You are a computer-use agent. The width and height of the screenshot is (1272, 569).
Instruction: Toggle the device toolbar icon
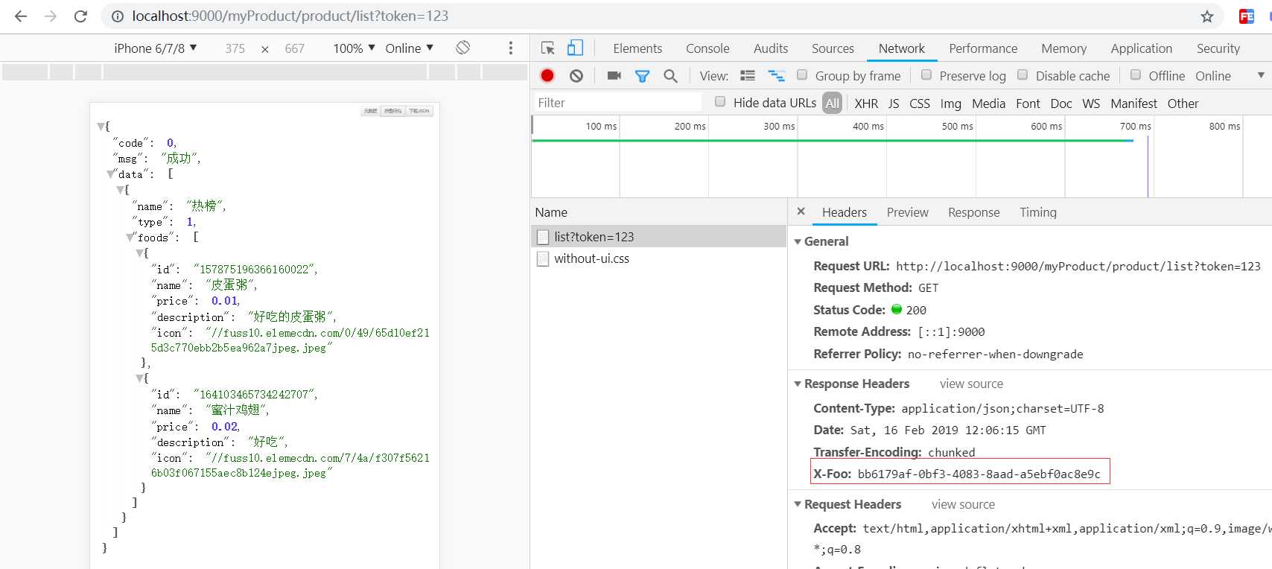pyautogui.click(x=575, y=48)
